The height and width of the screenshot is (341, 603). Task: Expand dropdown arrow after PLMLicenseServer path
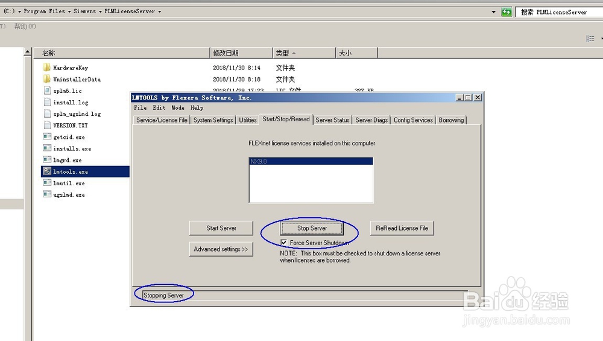(x=160, y=11)
